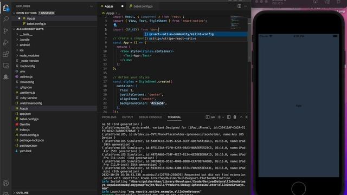The height and width of the screenshot is (195, 347).
Task: Open the Search view in activity bar
Action: click(x=6, y=19)
